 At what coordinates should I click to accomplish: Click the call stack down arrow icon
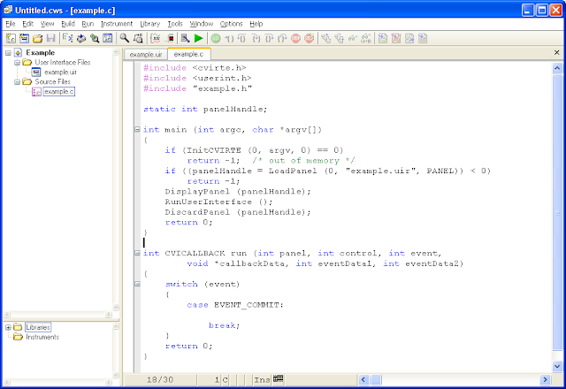point(339,38)
